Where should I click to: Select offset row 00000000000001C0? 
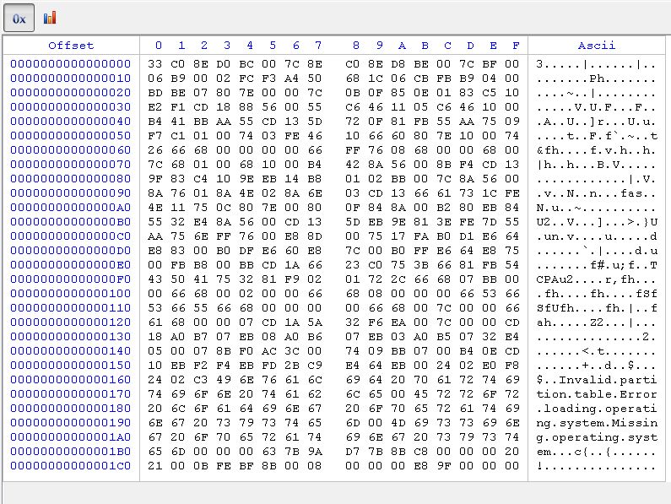pyautogui.click(x=71, y=465)
